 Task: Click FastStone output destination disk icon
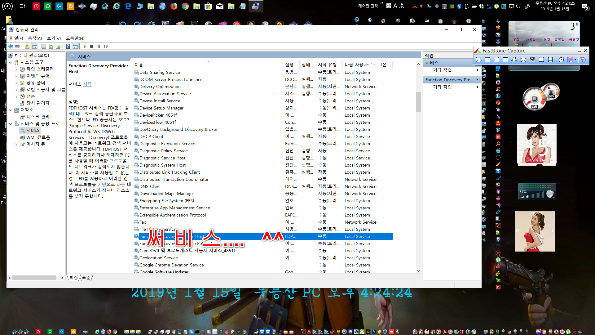[570, 60]
